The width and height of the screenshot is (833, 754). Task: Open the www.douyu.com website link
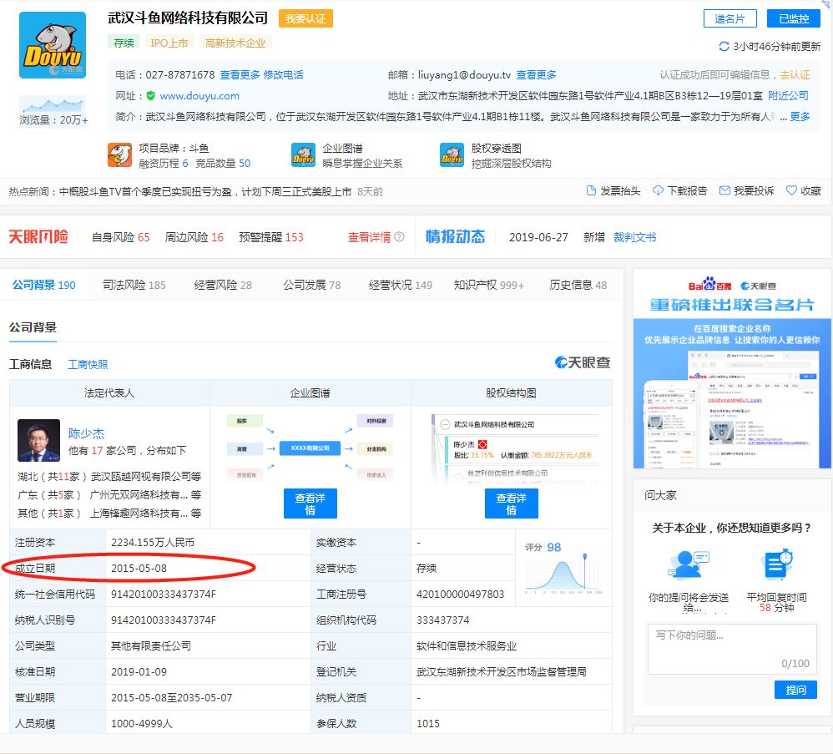point(199,96)
